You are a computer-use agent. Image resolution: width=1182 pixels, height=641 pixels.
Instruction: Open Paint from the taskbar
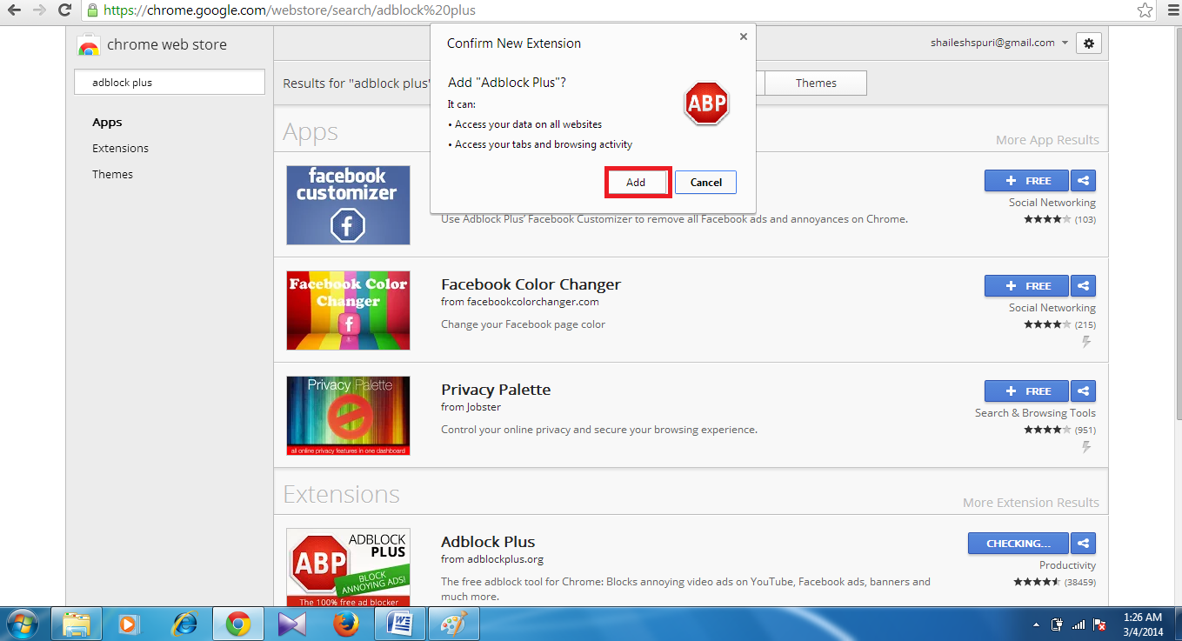(454, 624)
